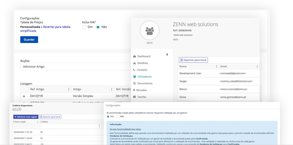This screenshot has height=145, width=293.
Task: Select Não for Inclui IVA
Action: tap(98, 27)
